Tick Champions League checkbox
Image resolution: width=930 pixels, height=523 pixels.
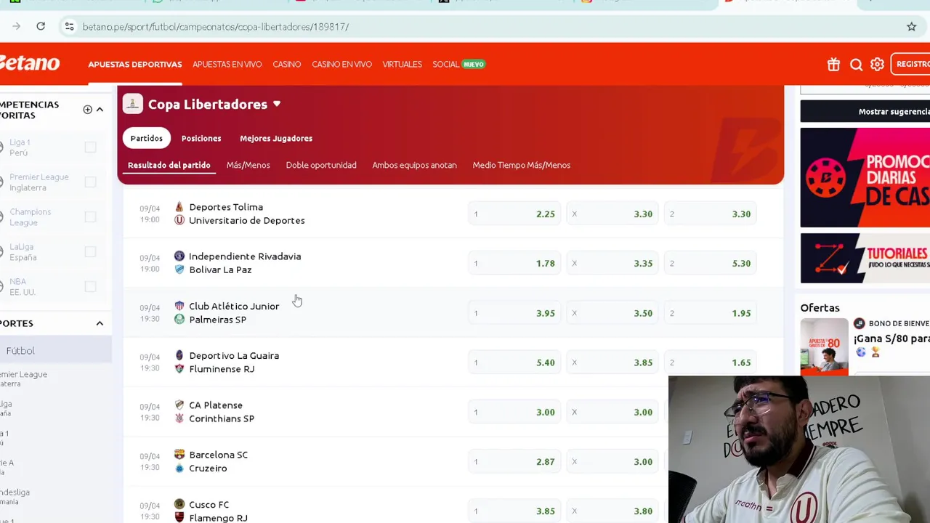coord(90,217)
